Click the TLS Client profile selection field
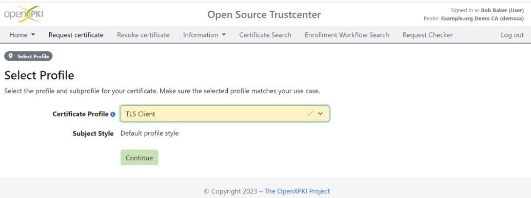Viewport: 531px width, 198px height. pos(225,114)
